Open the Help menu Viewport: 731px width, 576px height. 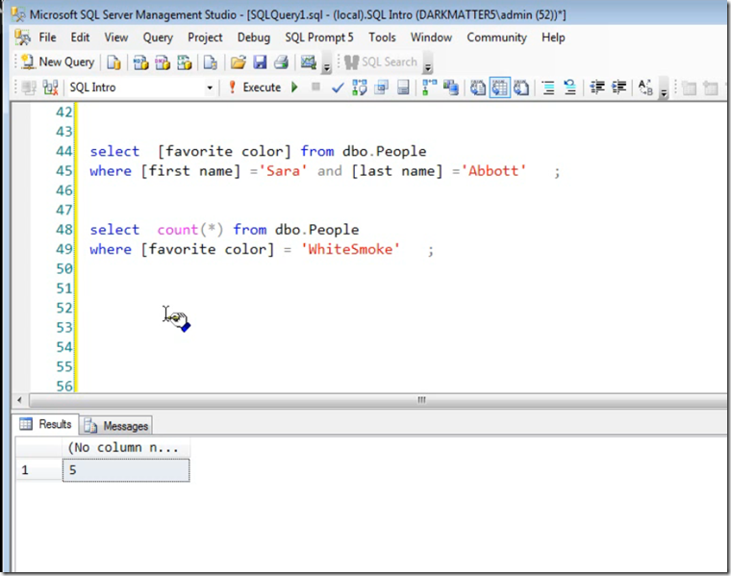(553, 38)
